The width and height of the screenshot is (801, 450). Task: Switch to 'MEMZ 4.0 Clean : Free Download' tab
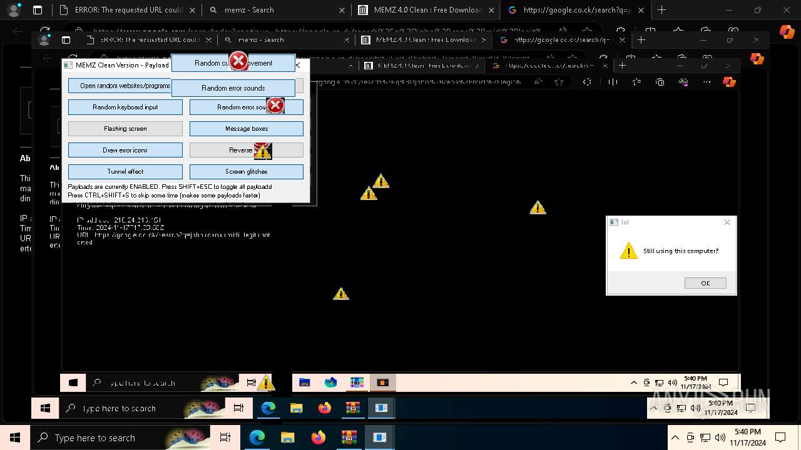pyautogui.click(x=426, y=10)
